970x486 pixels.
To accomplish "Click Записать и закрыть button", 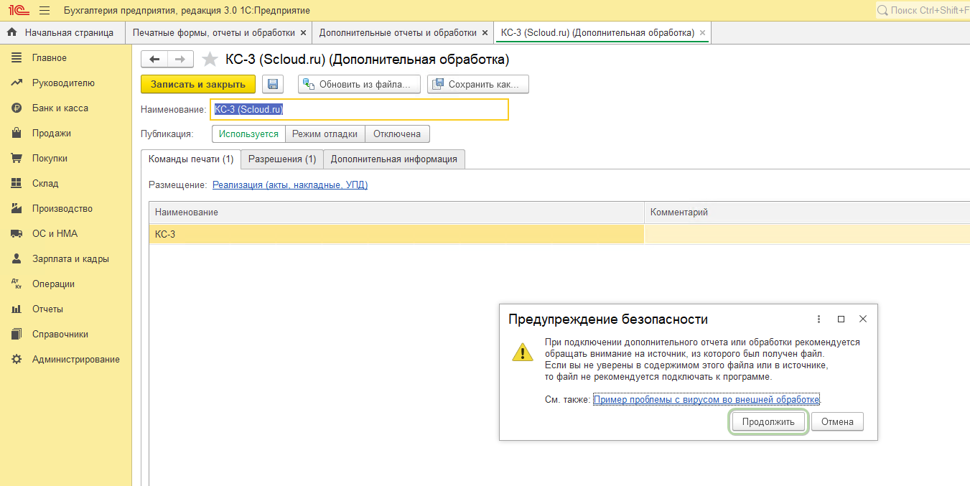I will 197,84.
